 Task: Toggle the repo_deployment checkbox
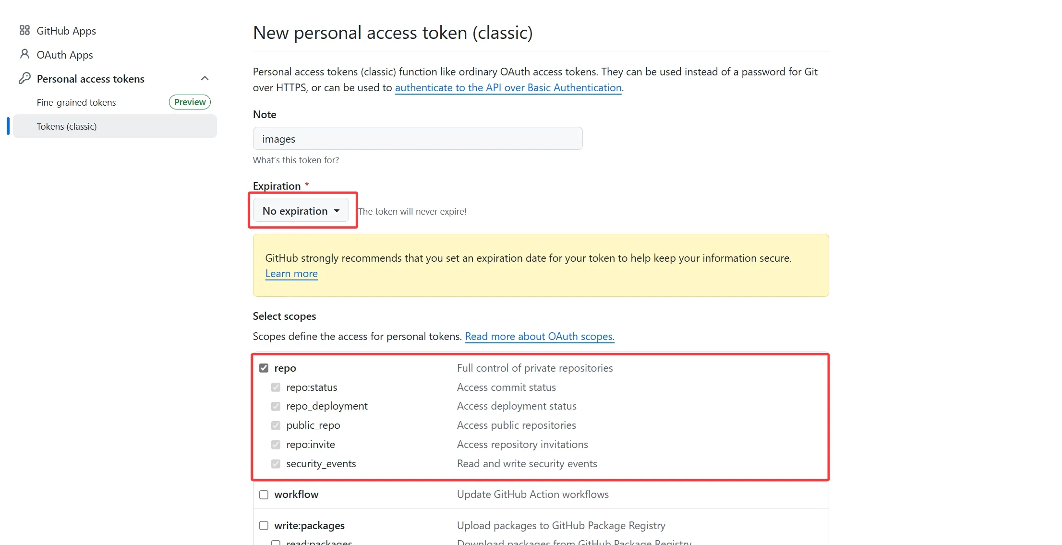(276, 406)
